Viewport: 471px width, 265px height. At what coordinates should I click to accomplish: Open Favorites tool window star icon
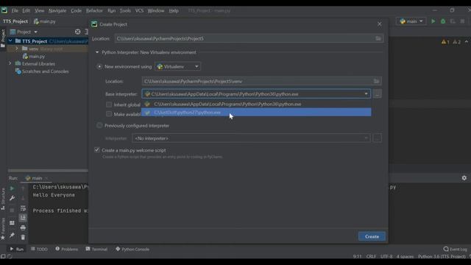point(3,238)
